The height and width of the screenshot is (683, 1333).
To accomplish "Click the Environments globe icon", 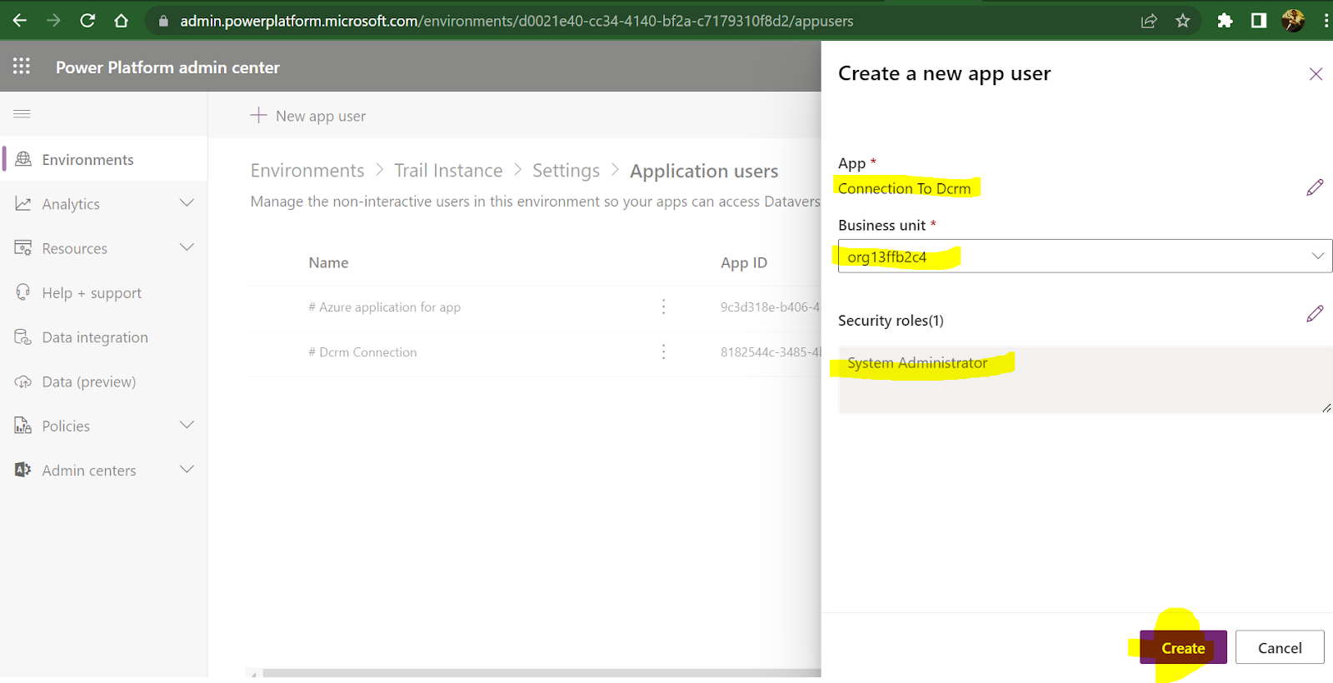I will [23, 159].
